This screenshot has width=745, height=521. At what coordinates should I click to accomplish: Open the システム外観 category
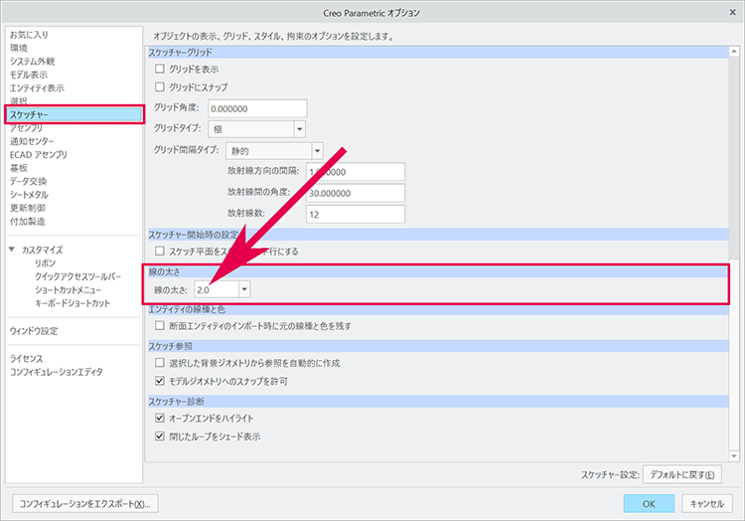[x=32, y=61]
